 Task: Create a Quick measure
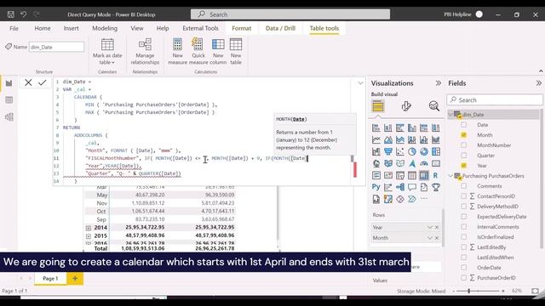point(198,52)
